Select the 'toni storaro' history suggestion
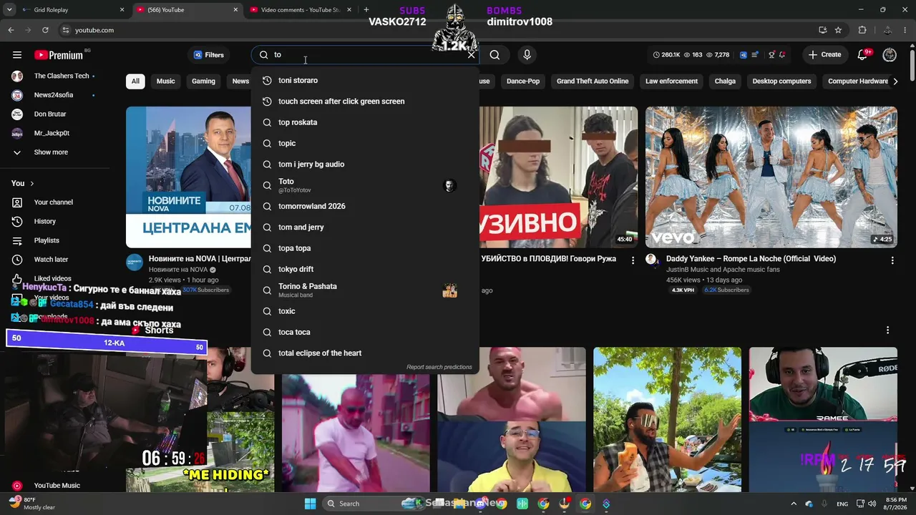Image resolution: width=916 pixels, height=515 pixels. tap(365, 80)
